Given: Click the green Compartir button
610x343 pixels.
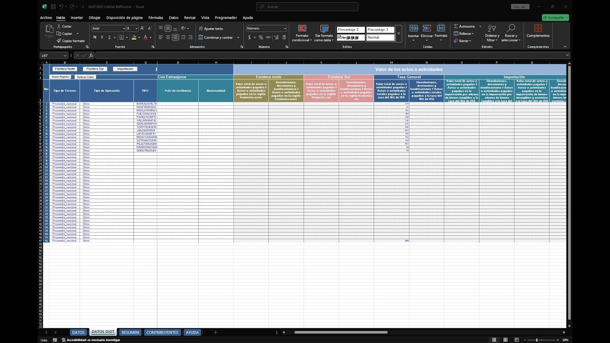Looking at the screenshot, I should coord(555,18).
